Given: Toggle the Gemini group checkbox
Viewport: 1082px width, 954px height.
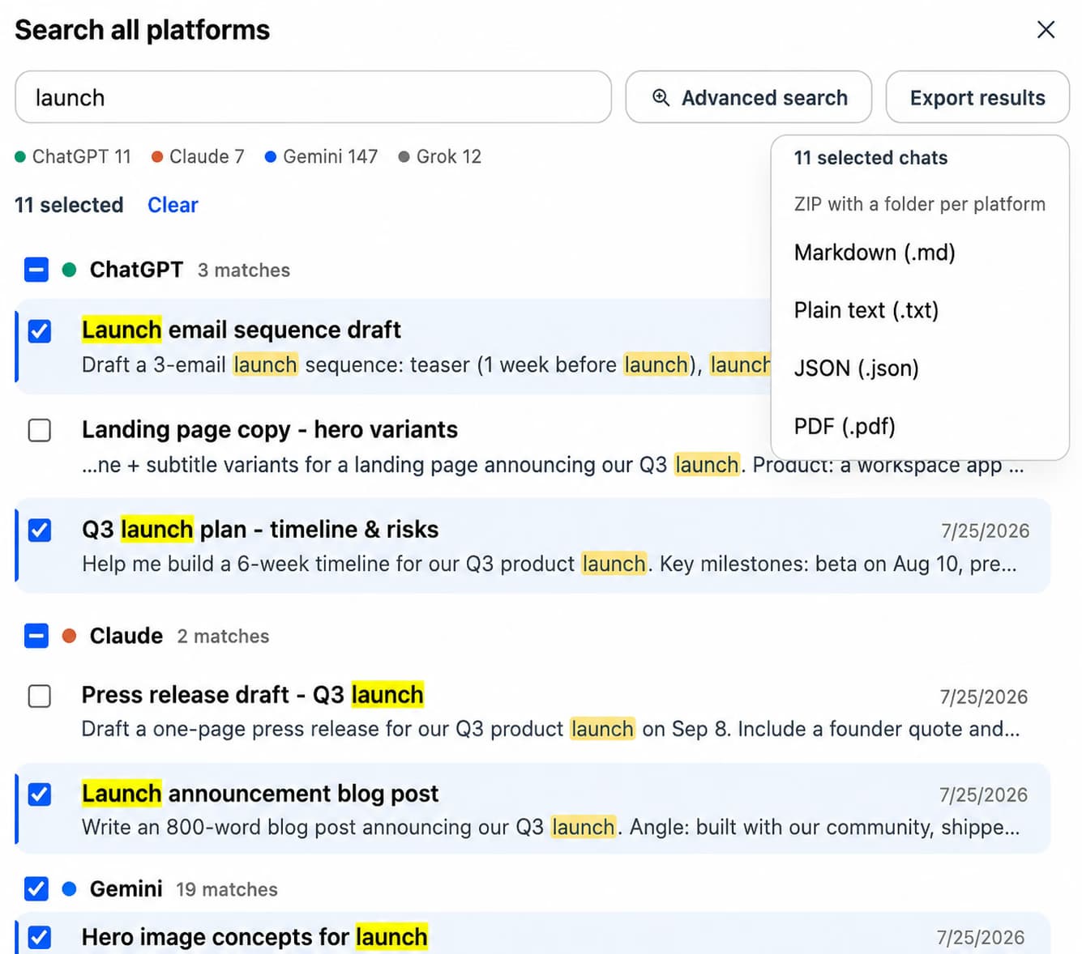Looking at the screenshot, I should click(36, 888).
